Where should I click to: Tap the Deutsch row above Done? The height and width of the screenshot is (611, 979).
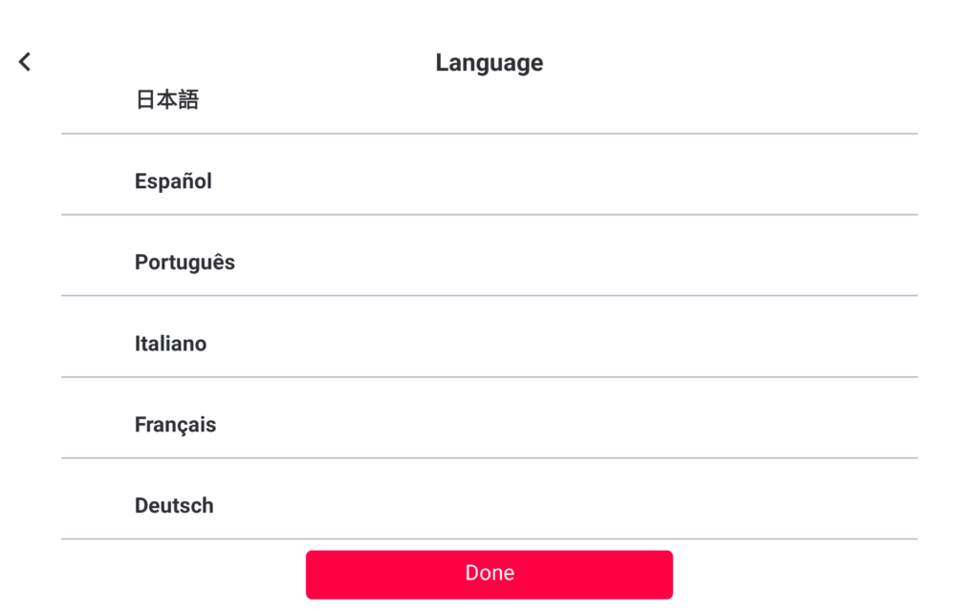pos(174,506)
